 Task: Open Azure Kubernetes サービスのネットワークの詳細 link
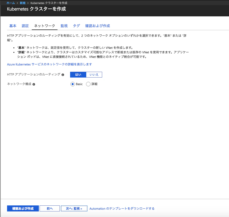click(49, 64)
